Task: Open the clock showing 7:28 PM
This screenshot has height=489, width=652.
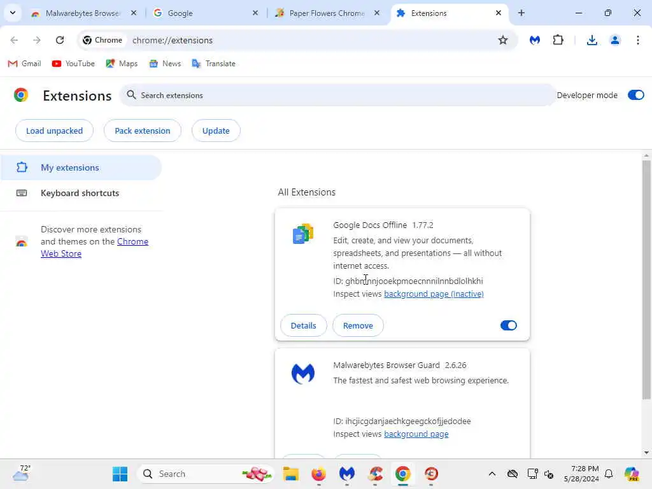Action: [581, 474]
